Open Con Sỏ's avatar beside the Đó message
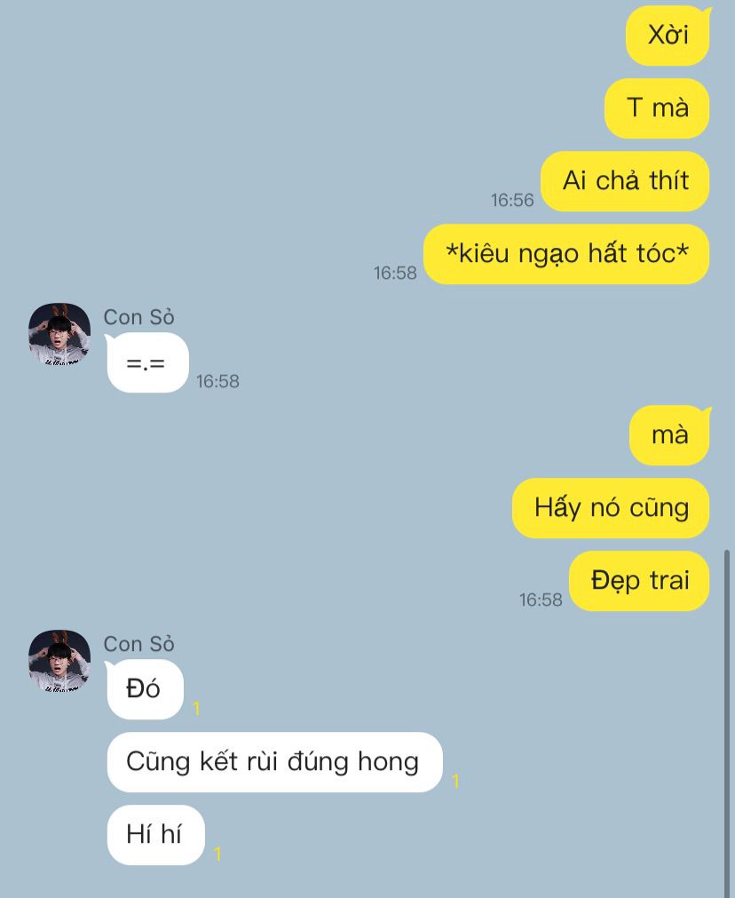 pos(59,662)
